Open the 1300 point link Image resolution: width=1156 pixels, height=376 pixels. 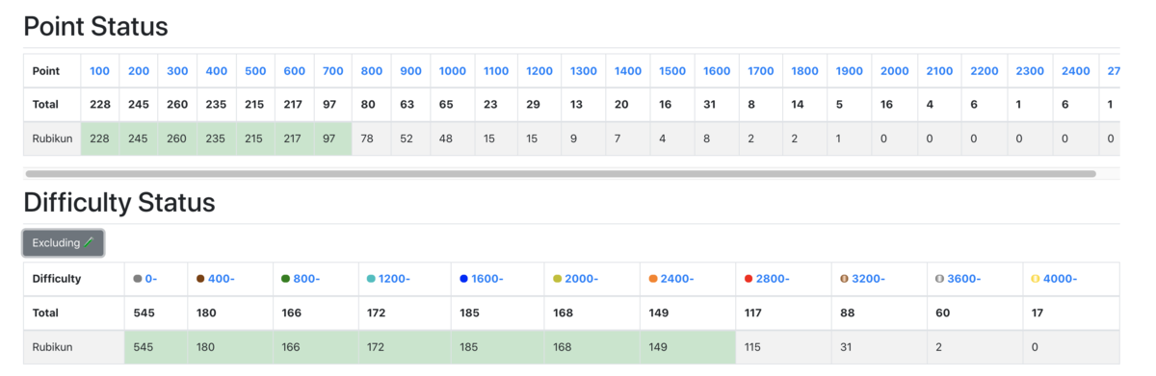(x=584, y=71)
